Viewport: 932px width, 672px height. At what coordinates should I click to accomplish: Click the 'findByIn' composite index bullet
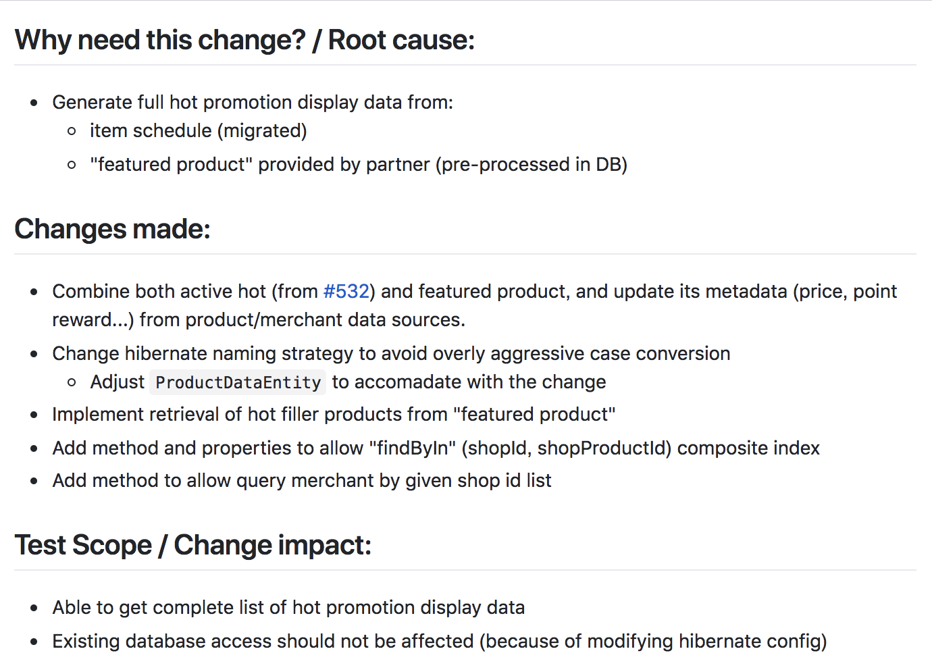436,448
